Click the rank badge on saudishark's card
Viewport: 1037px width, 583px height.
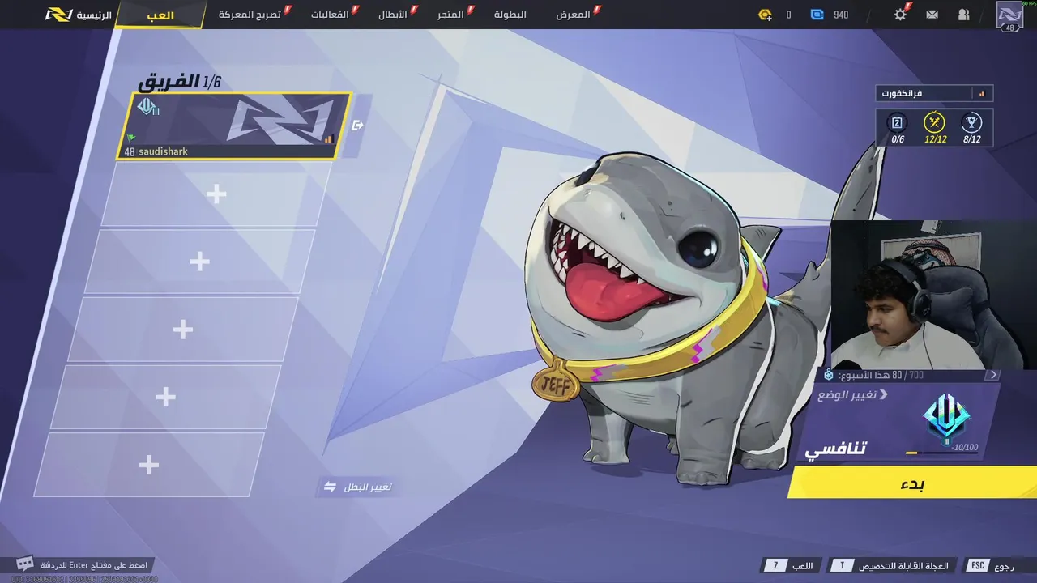point(147,106)
